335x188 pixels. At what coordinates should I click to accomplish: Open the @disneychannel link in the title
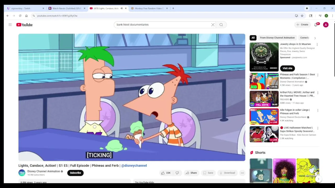pos(134,166)
